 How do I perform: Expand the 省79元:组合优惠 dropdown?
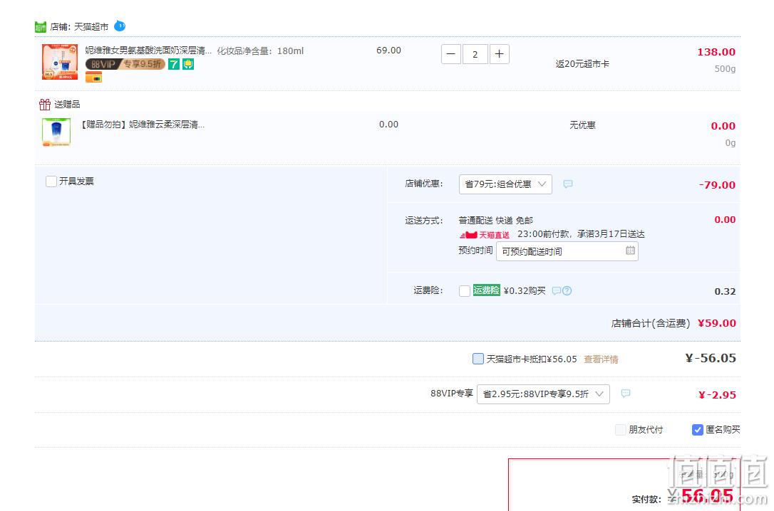[505, 184]
